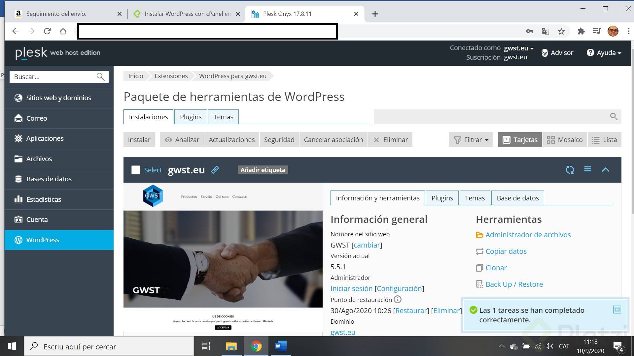Switch to Tarjetas view
Viewport: 634px width, 356px height.
pos(520,140)
